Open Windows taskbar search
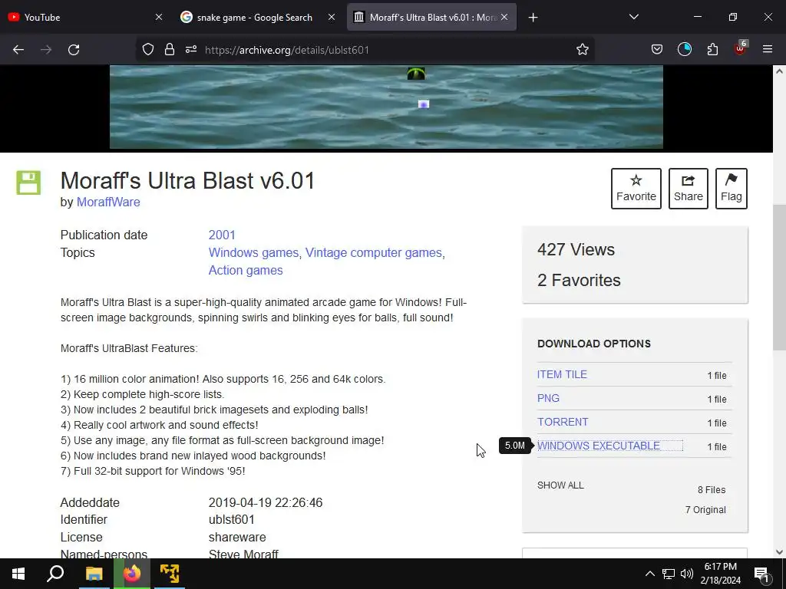Viewport: 786px width, 589px height. (x=55, y=574)
